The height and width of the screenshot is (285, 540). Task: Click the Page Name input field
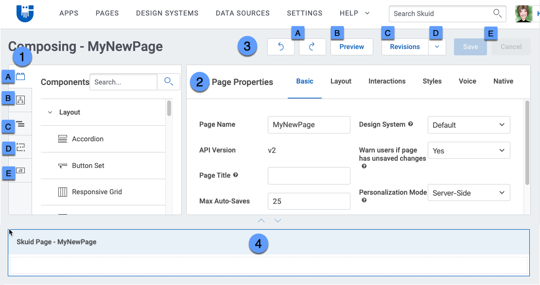coord(309,125)
